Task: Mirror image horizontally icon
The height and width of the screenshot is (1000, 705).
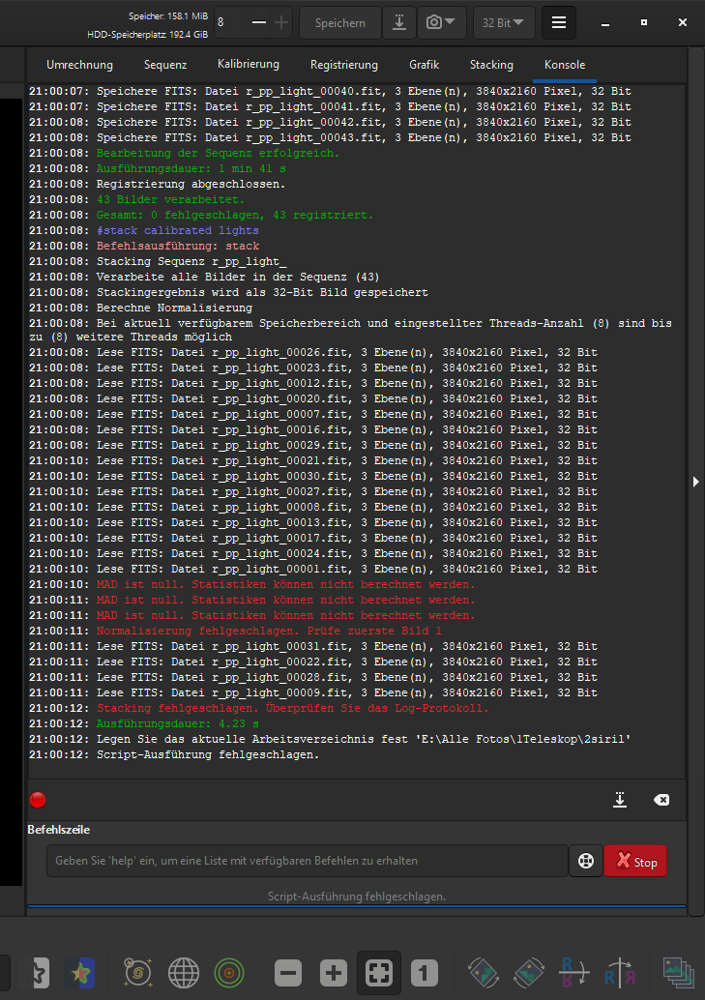Action: click(x=620, y=973)
